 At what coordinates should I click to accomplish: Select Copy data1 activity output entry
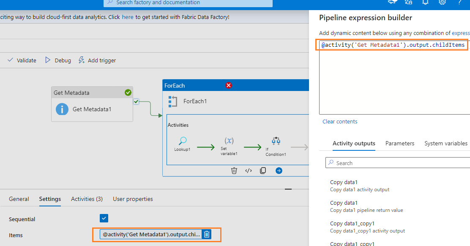point(359,185)
